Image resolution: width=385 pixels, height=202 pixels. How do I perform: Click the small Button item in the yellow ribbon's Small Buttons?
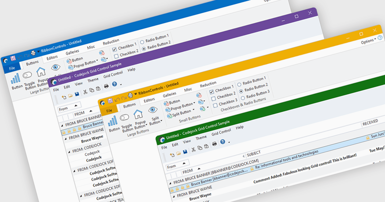pyautogui.click(x=172, y=102)
